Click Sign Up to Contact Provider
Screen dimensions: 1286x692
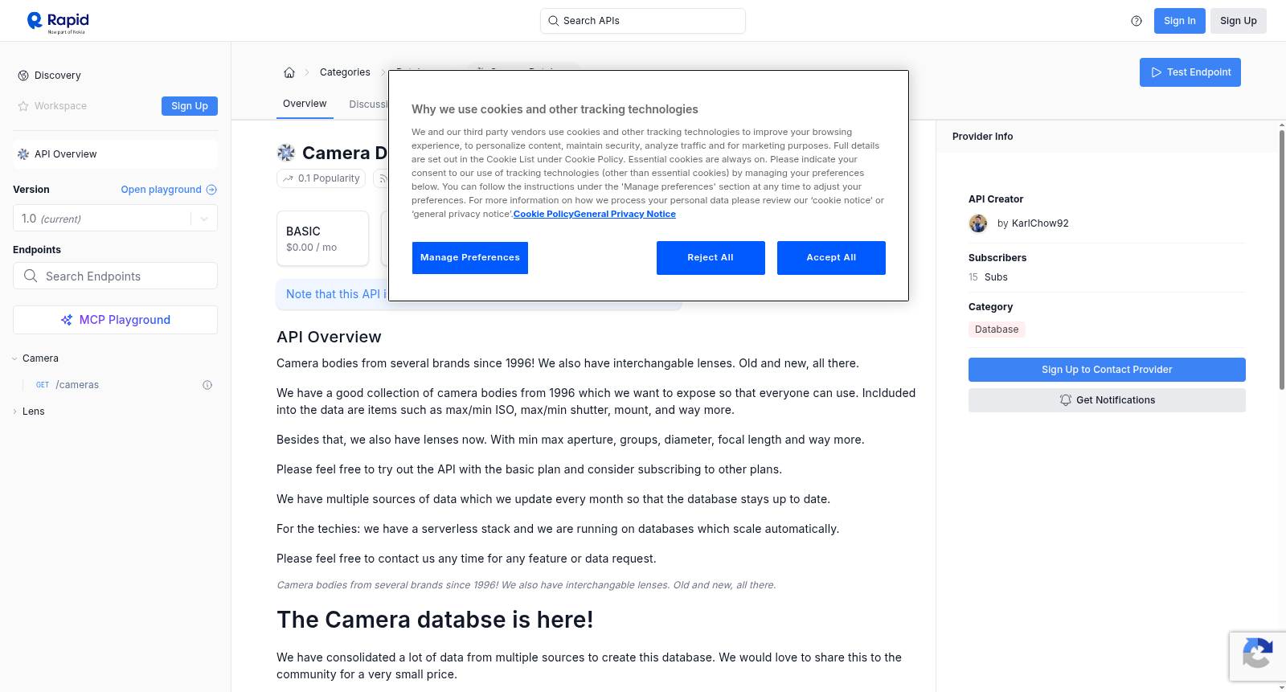click(1107, 370)
